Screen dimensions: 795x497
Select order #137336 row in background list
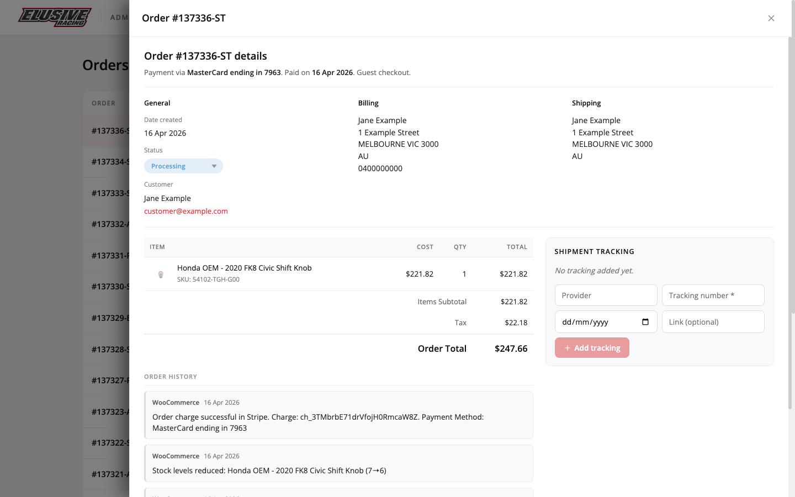click(x=106, y=131)
